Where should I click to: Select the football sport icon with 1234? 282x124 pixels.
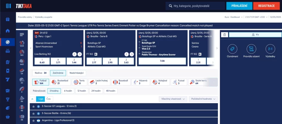(x=22, y=43)
